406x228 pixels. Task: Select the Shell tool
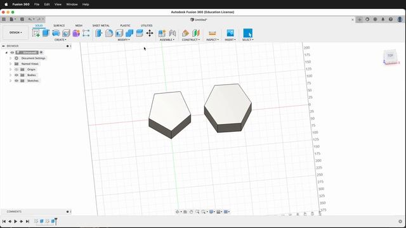119,33
